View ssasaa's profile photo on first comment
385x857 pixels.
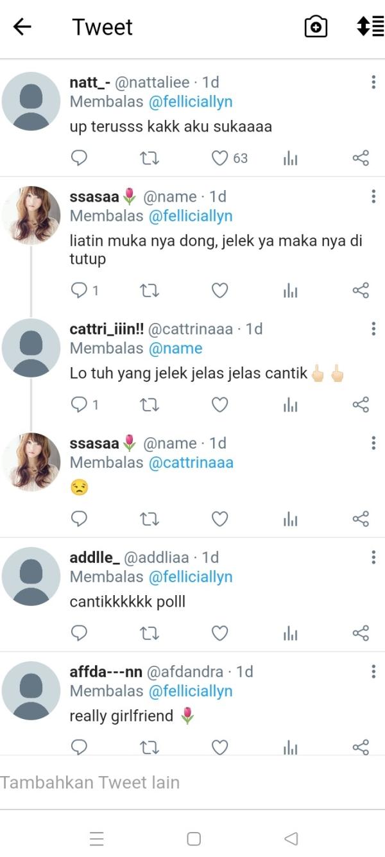coord(31,216)
